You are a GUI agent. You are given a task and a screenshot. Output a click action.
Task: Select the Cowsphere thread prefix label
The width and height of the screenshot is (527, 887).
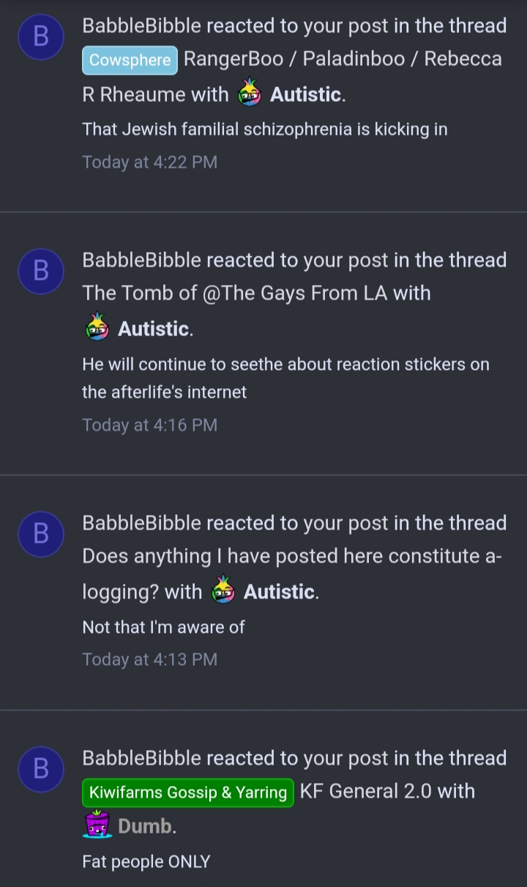pos(130,60)
